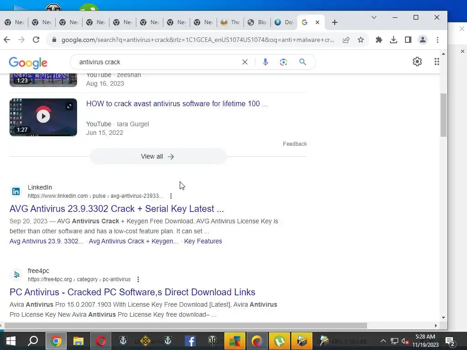This screenshot has width=467, height=350.
Task: Click the address bar URL
Action: (198, 40)
